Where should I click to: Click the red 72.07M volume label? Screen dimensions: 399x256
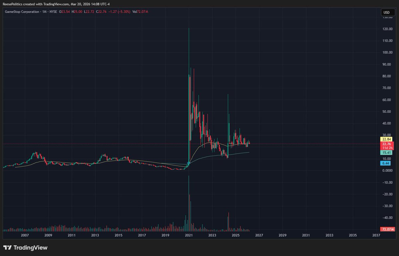387,229
